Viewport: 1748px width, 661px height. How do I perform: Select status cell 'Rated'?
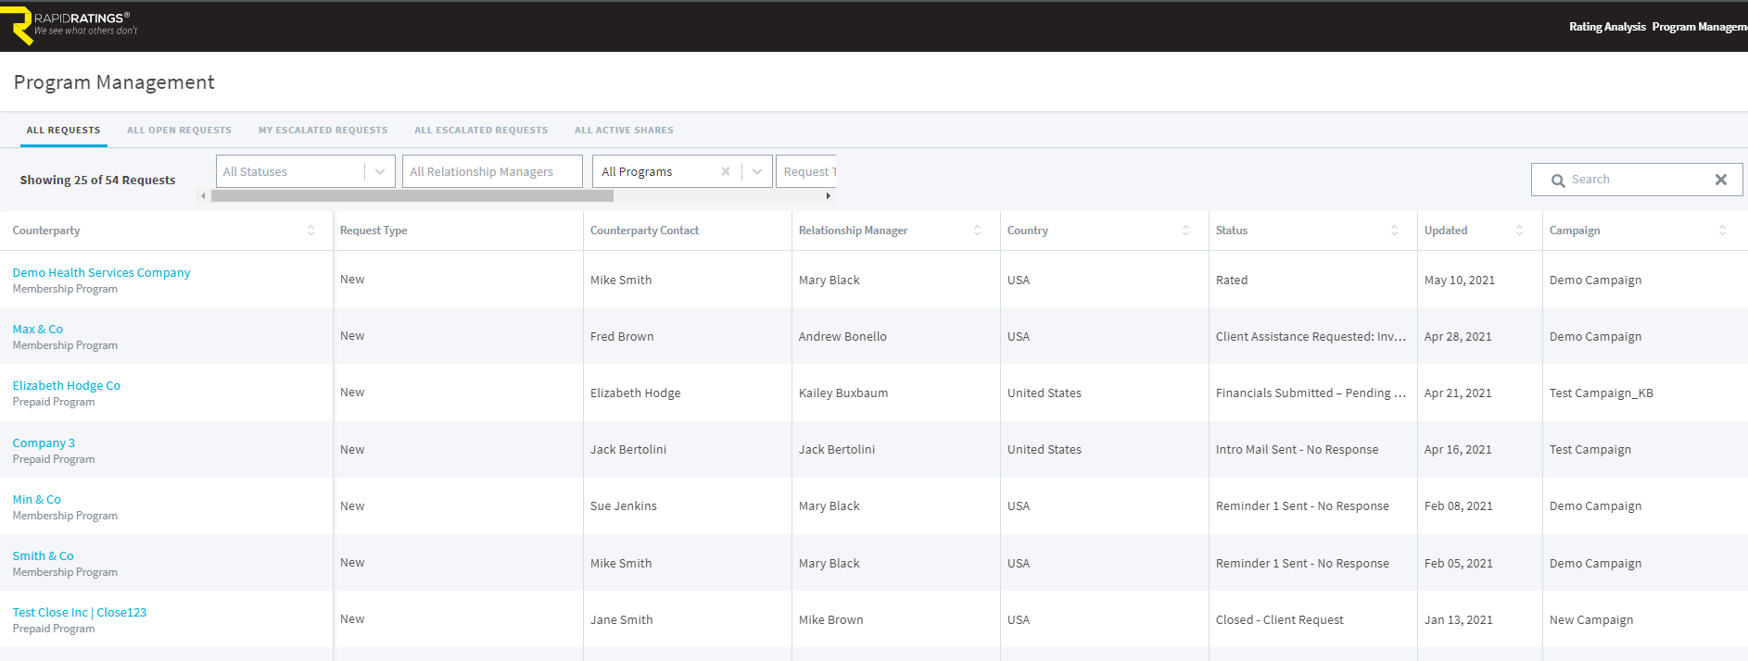[1232, 281]
